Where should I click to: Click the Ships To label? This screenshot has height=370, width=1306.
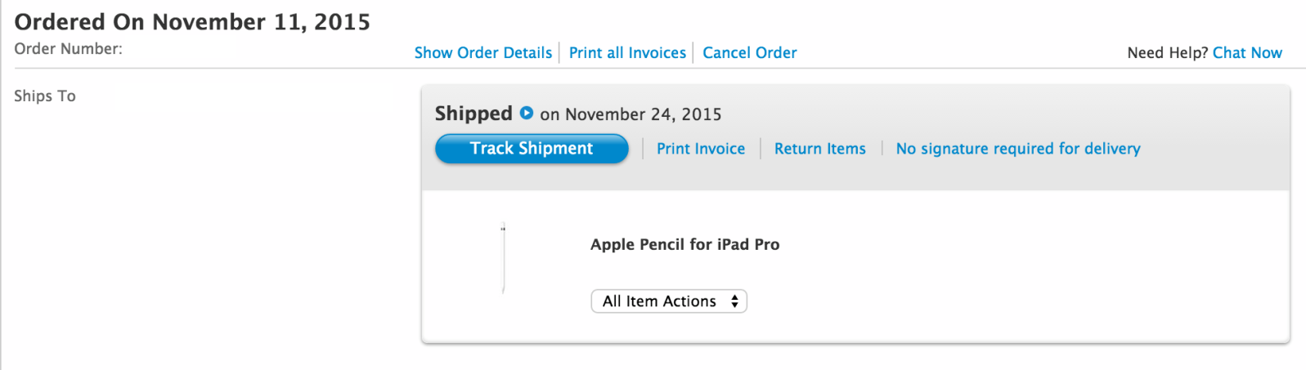click(x=45, y=96)
